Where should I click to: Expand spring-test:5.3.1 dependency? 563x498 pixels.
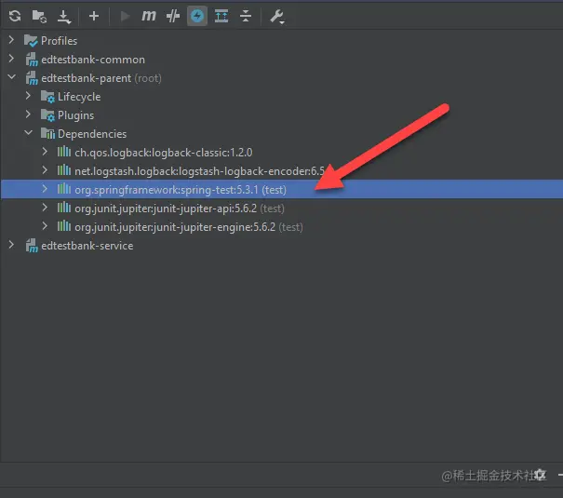click(45, 189)
